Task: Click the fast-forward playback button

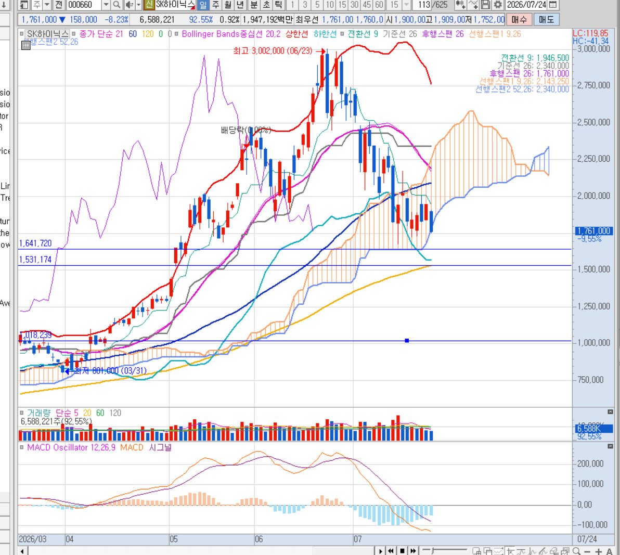Action: (413, 551)
